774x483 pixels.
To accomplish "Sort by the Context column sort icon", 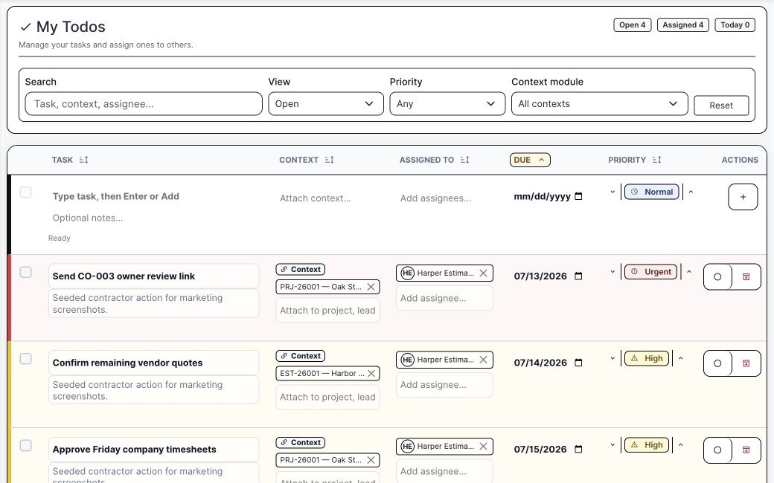I will 329,160.
